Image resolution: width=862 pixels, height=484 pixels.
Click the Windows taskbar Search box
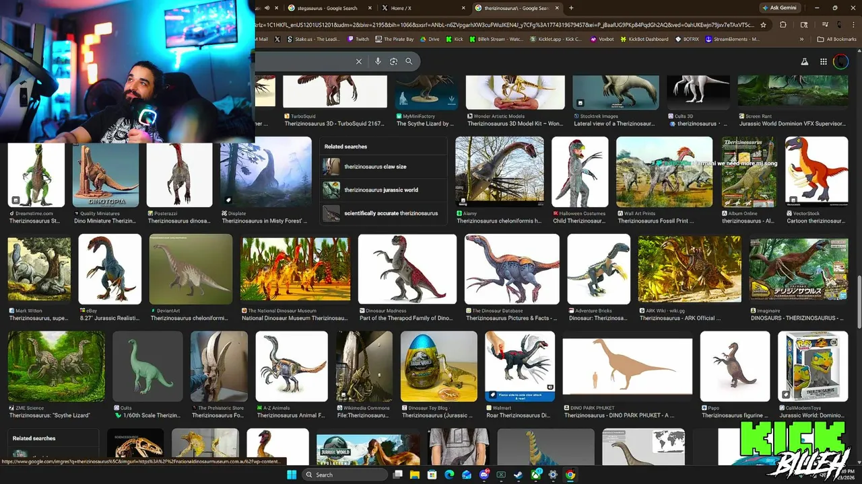pyautogui.click(x=344, y=475)
